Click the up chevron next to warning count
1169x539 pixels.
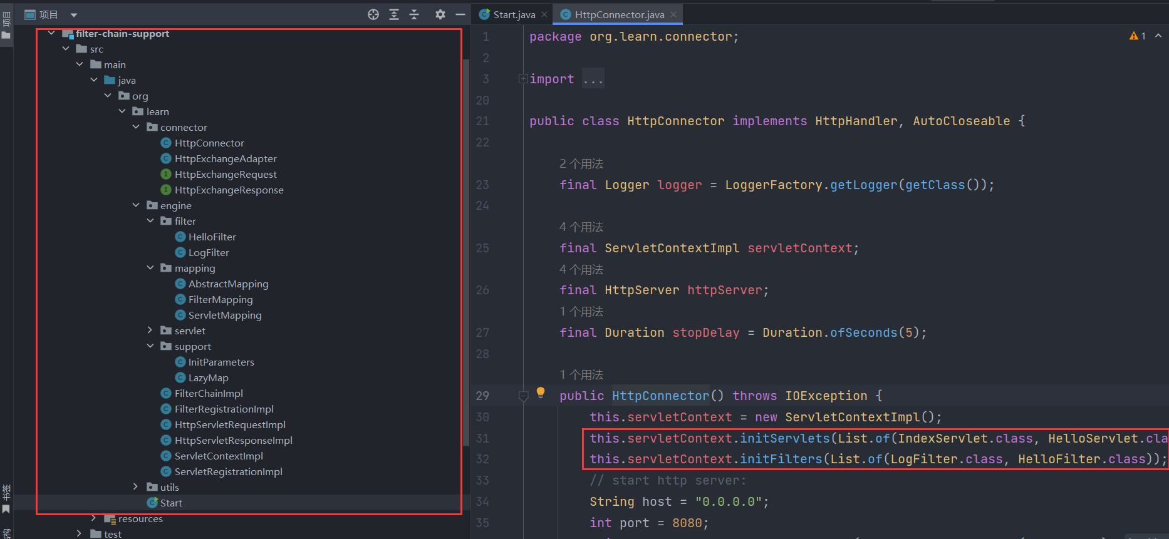(1158, 36)
